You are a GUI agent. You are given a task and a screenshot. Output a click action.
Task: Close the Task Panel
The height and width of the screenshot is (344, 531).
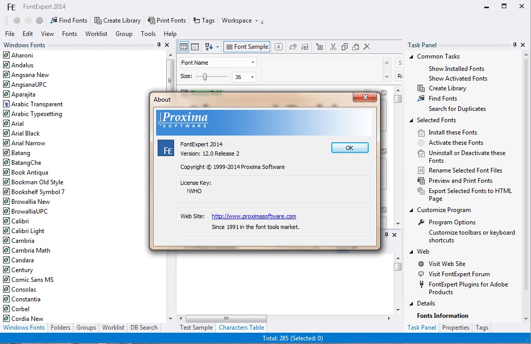point(523,45)
